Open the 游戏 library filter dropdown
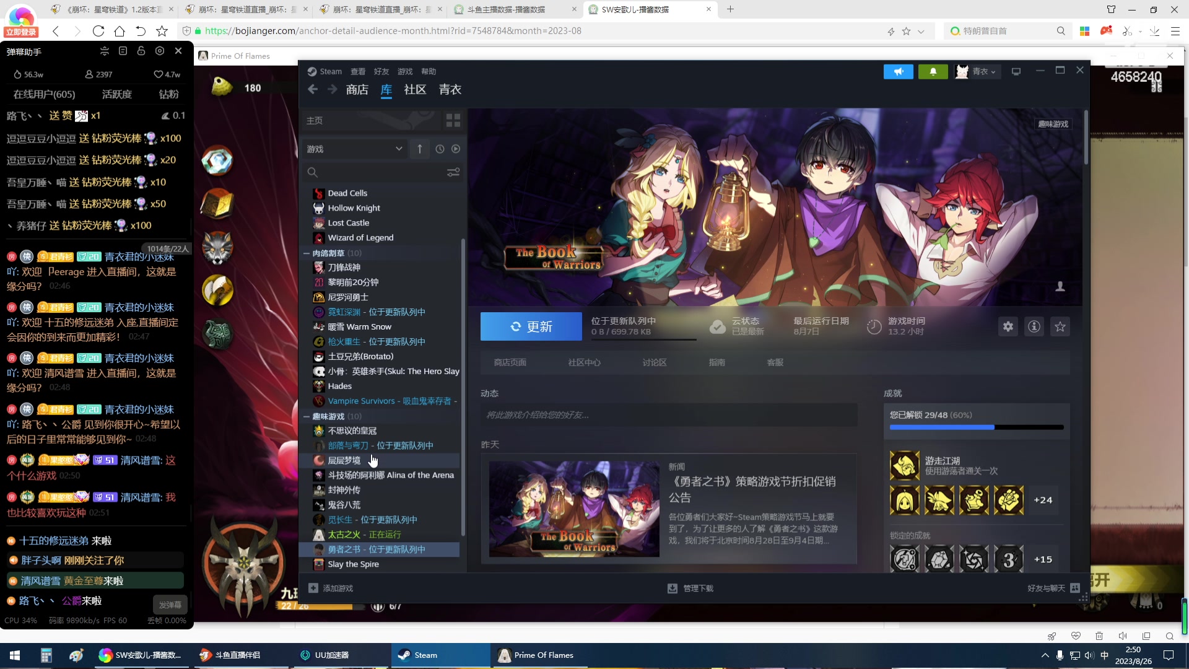This screenshot has width=1189, height=669. tap(354, 149)
